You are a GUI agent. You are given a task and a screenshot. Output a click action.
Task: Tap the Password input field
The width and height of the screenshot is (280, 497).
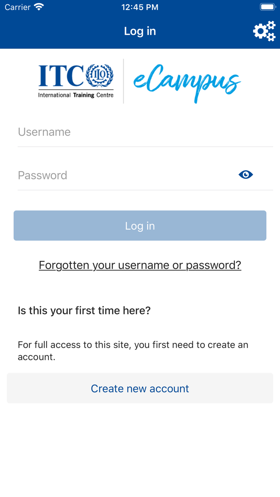(124, 175)
